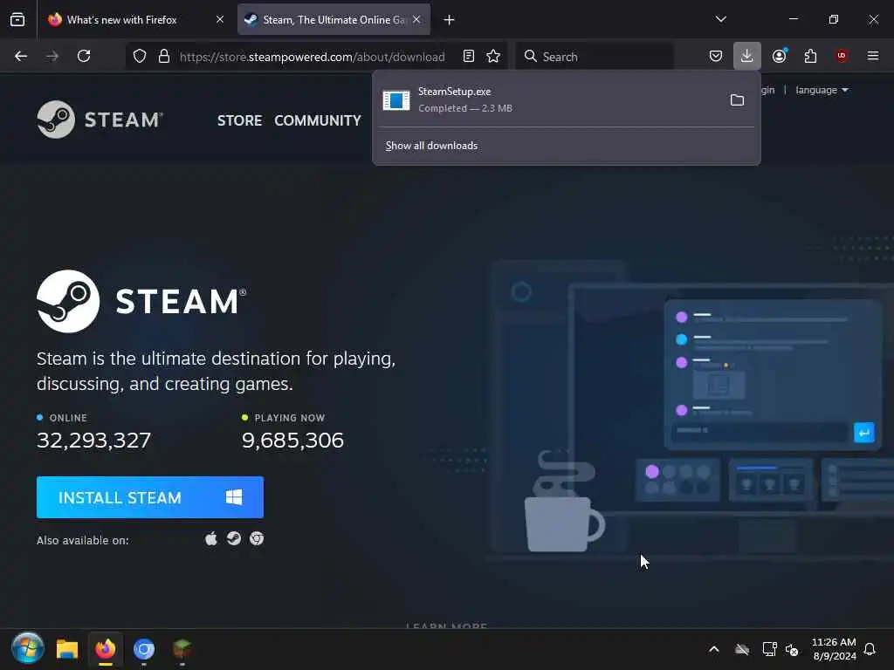Click the network status tray icon

(x=769, y=649)
